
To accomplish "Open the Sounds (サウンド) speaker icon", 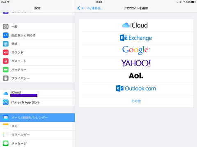I will [6, 52].
